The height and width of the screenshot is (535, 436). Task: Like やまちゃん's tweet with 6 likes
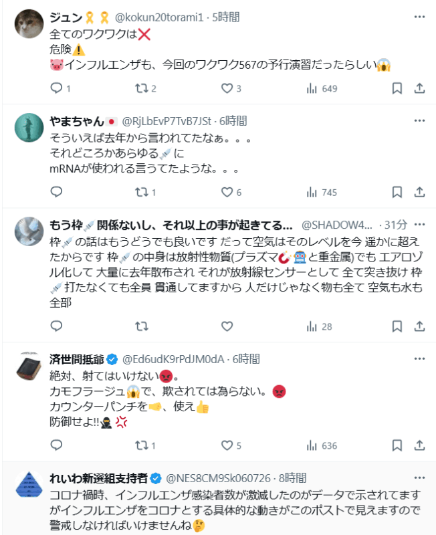[x=226, y=193]
